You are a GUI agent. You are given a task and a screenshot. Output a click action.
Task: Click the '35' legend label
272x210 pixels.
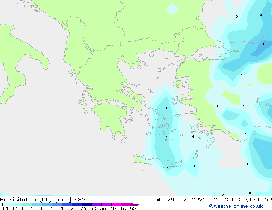pos(103,208)
